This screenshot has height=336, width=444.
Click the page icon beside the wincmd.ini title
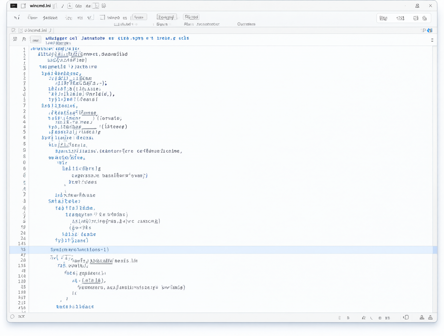point(24,6)
